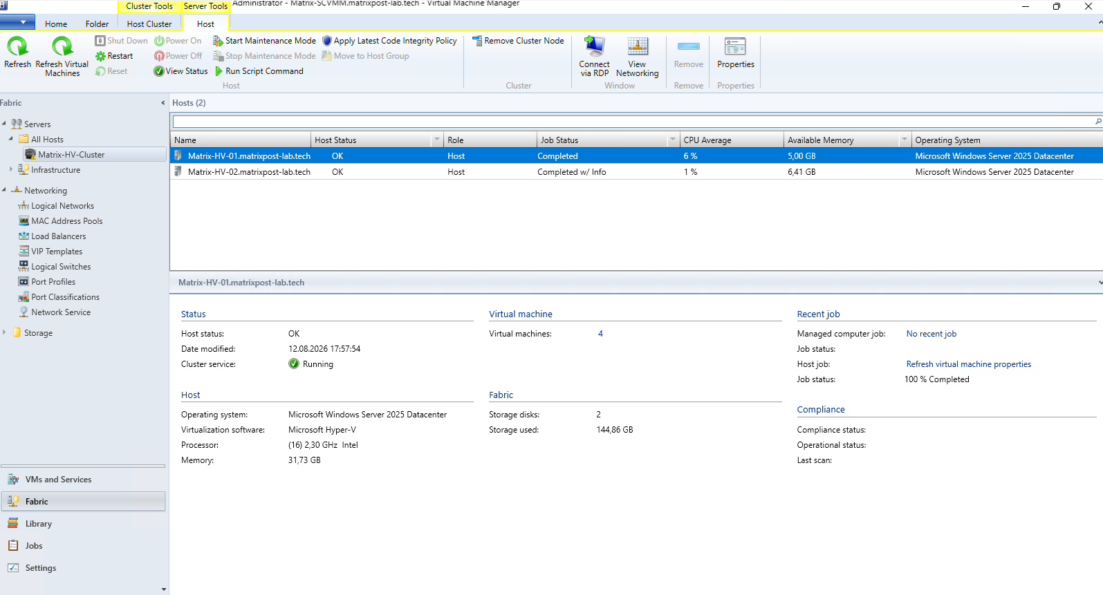Click the hosts search field
Image resolution: width=1103 pixels, height=595 pixels.
pos(633,122)
